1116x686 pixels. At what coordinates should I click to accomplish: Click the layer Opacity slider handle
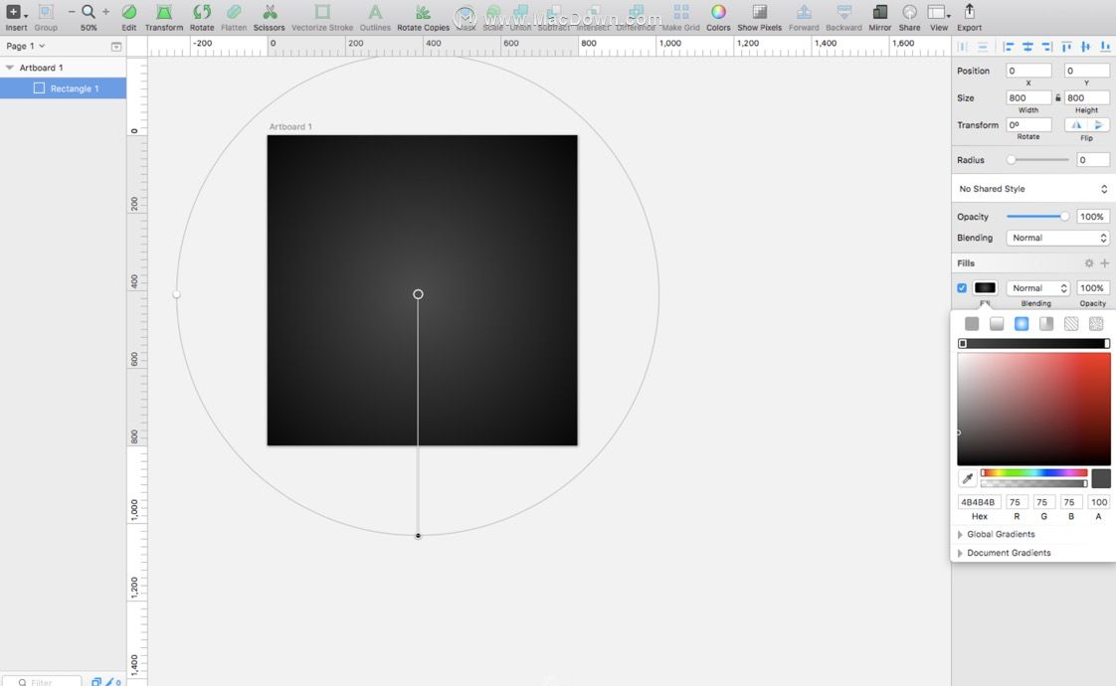point(1064,217)
